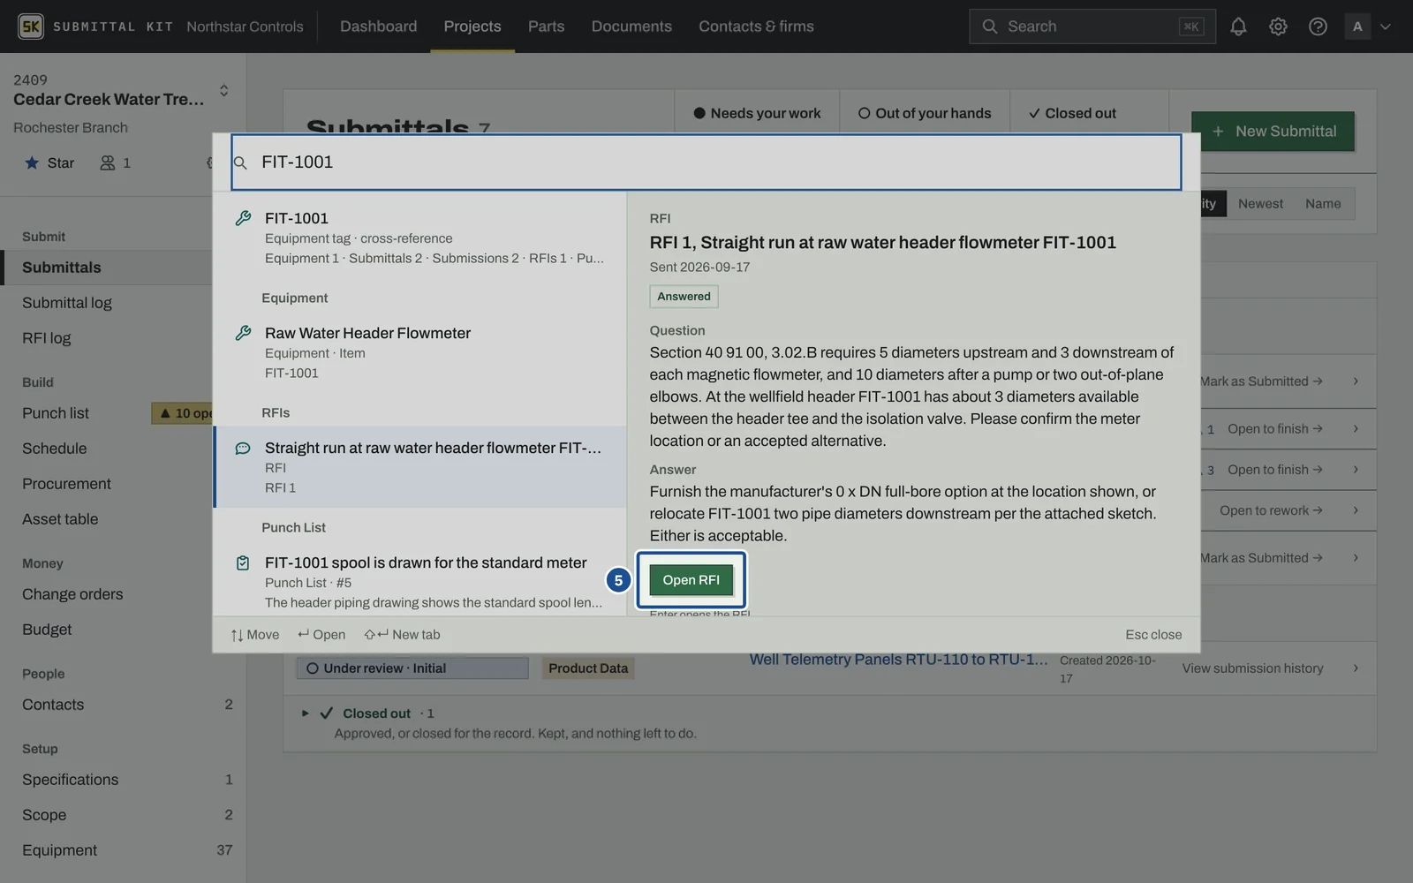Click the punch list clipboard icon

tap(243, 562)
